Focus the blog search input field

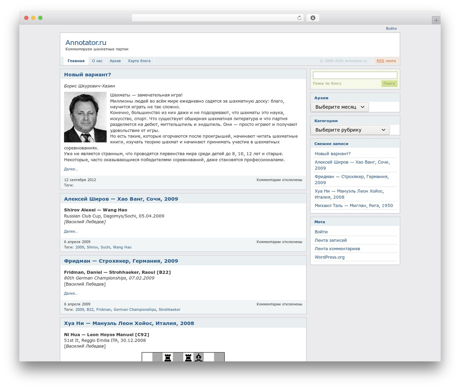point(355,75)
